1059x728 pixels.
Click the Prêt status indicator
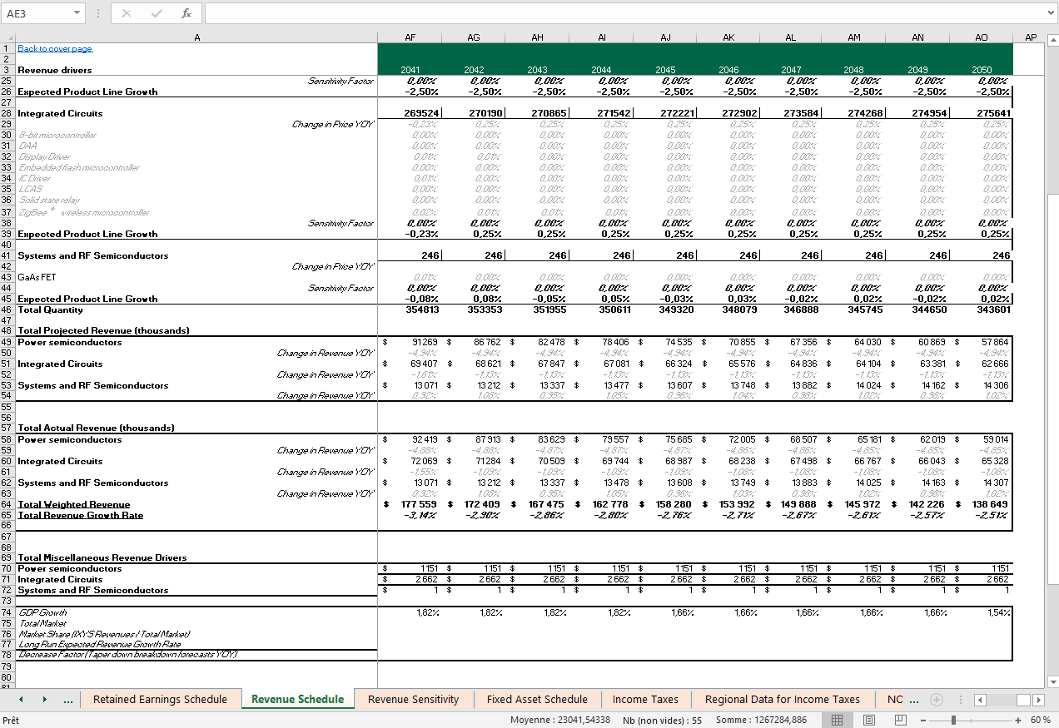pyautogui.click(x=11, y=721)
